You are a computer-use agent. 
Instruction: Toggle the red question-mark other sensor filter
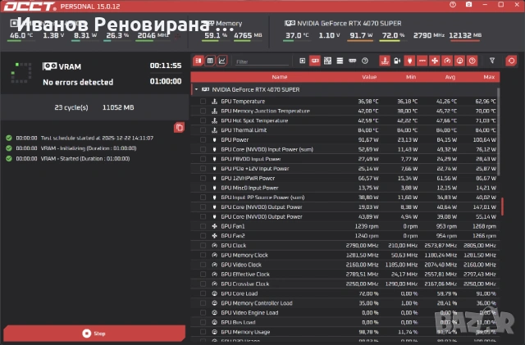[472, 61]
